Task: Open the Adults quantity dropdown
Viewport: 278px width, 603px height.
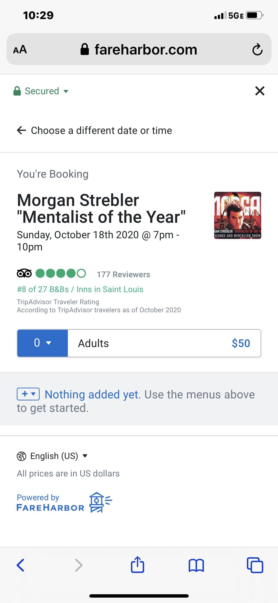Action: point(42,343)
